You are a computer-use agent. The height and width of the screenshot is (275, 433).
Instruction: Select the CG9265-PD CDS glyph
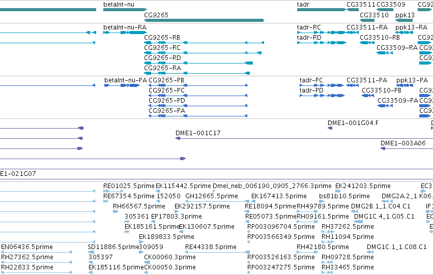click(198, 106)
